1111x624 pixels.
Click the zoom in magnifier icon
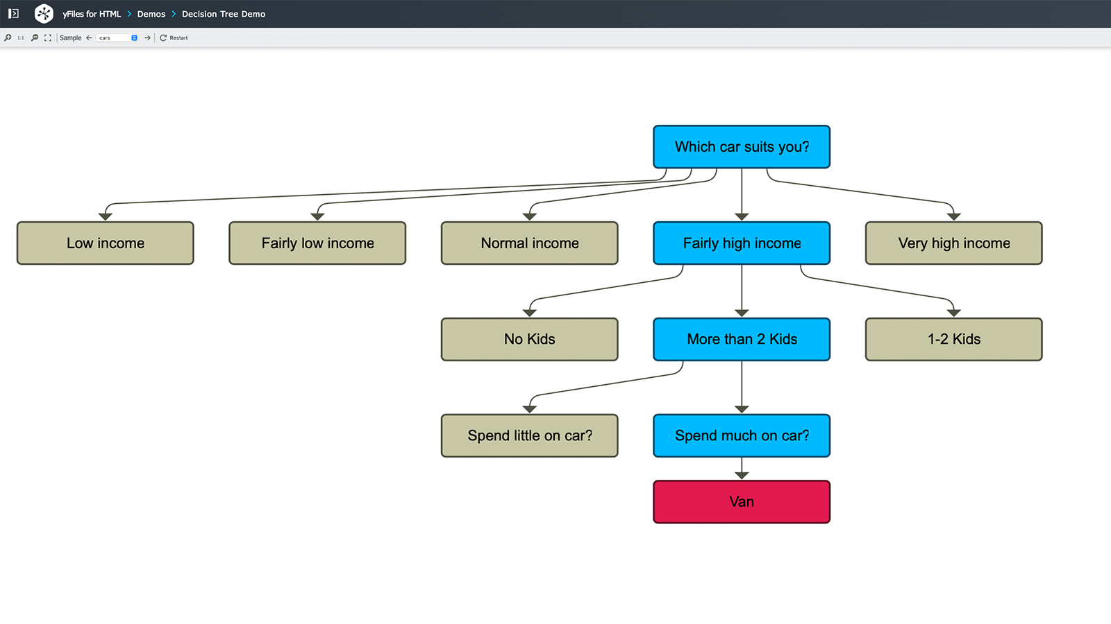tap(7, 38)
